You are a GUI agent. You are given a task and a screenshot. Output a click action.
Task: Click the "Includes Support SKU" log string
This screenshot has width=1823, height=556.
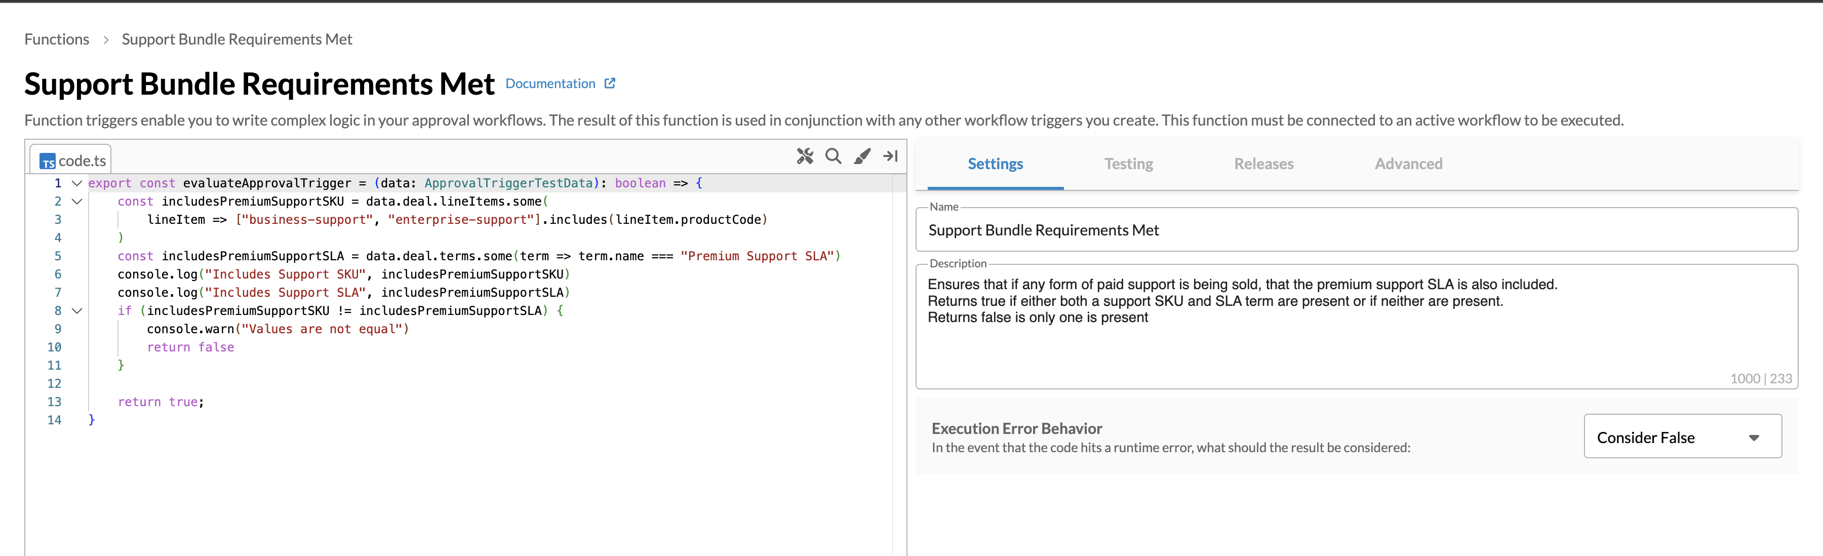click(x=285, y=274)
